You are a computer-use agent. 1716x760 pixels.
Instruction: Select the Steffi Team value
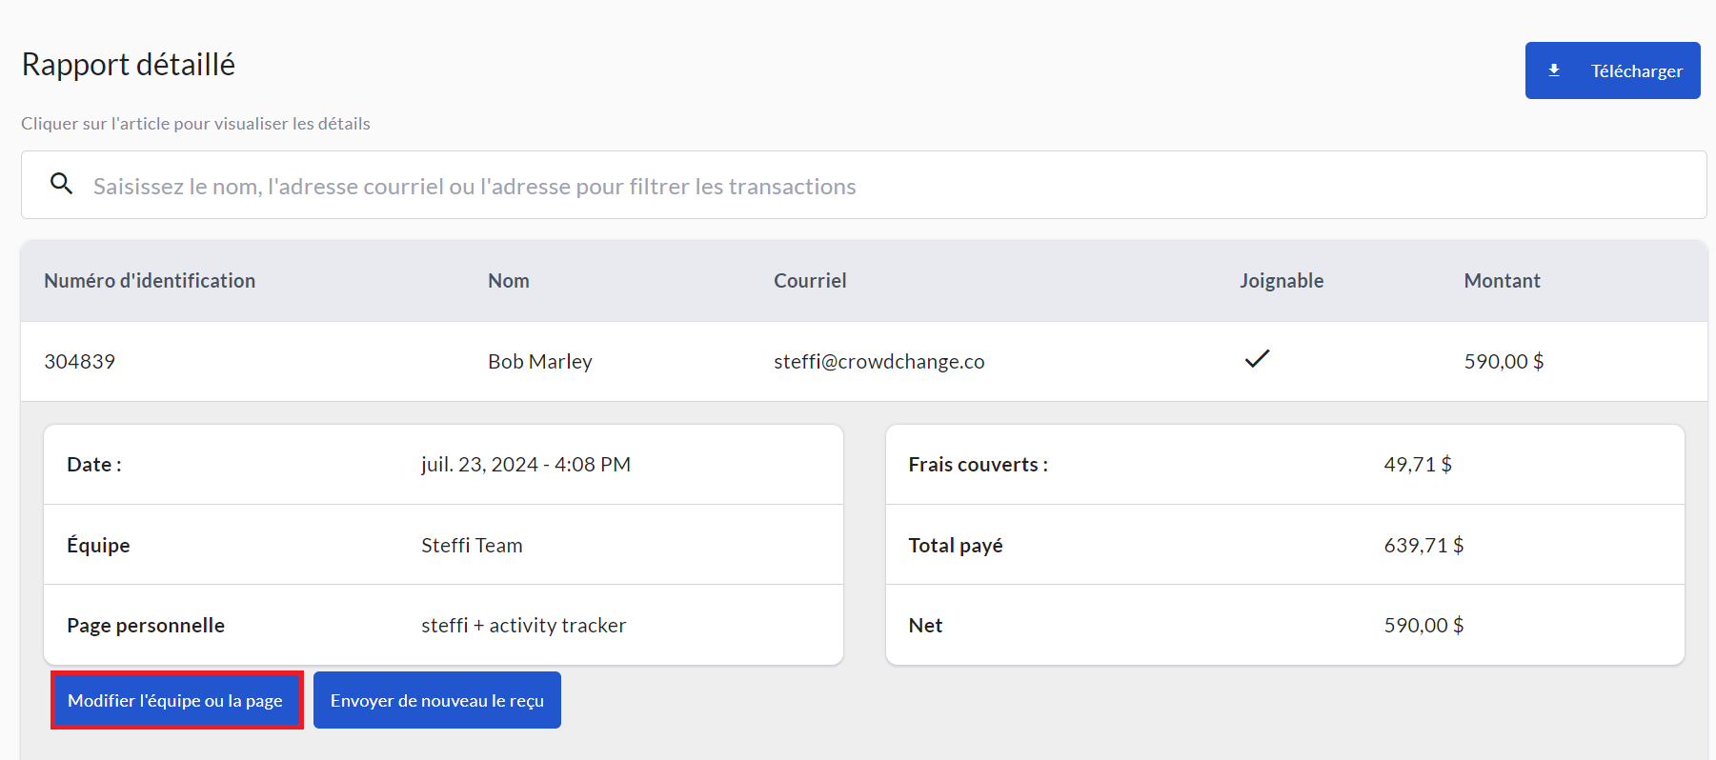472,546
